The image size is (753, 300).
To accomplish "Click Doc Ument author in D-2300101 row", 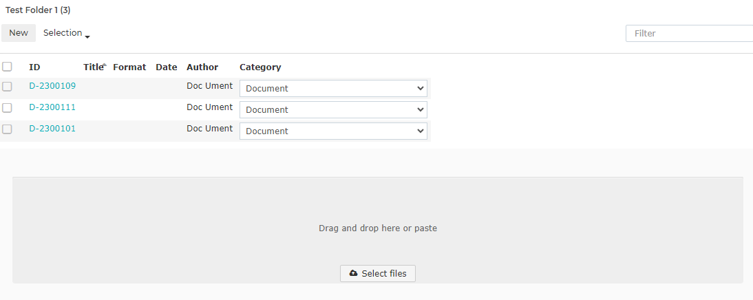I will click(210, 128).
